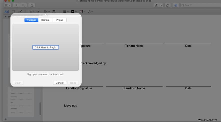Viewport: 221px width, 122px height.
Task: Click the 'Move out:' text
Action: (71, 106)
